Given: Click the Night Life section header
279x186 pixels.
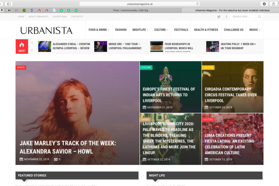Looking at the screenshot, I should pyautogui.click(x=204, y=175).
